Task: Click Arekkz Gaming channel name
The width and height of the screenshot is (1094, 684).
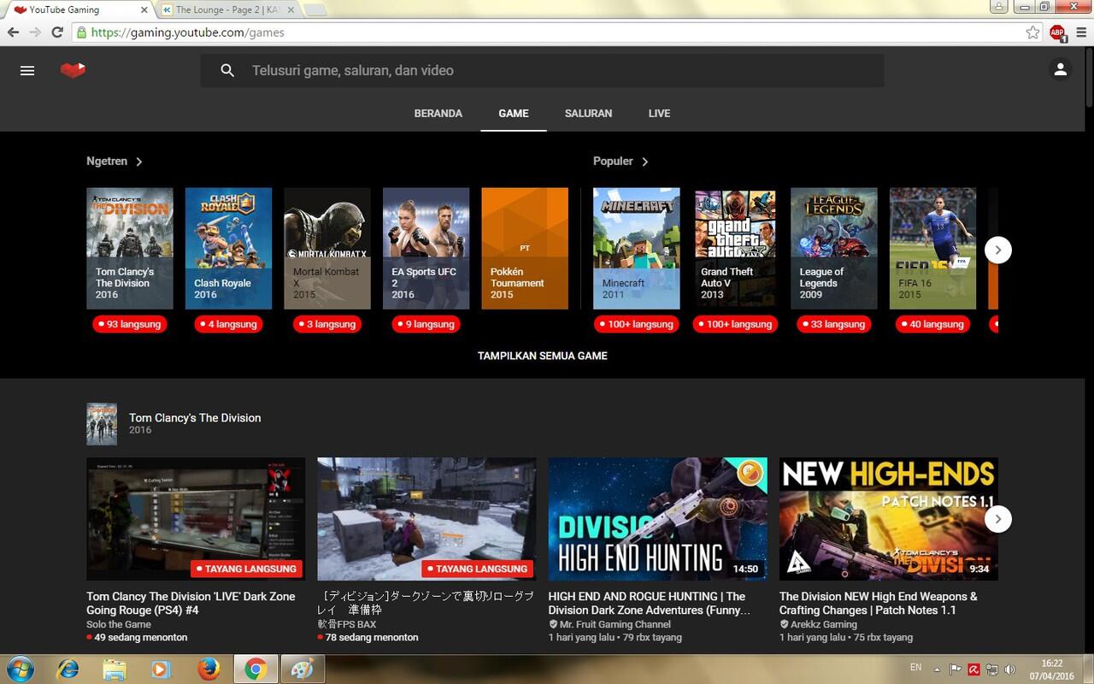Action: pos(823,624)
